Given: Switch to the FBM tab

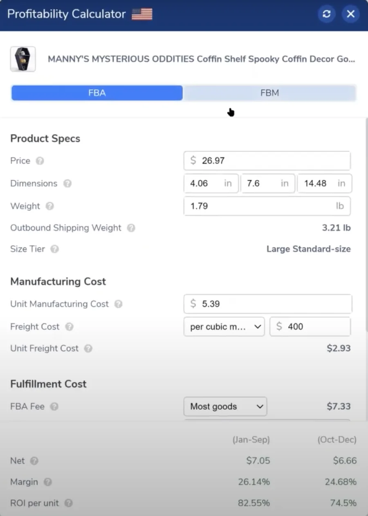Looking at the screenshot, I should tap(269, 93).
